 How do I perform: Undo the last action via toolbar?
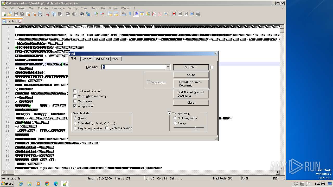click(68, 14)
